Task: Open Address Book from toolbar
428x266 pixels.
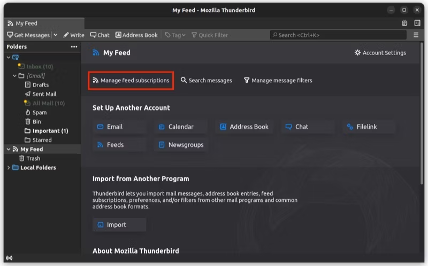Action: [136, 35]
